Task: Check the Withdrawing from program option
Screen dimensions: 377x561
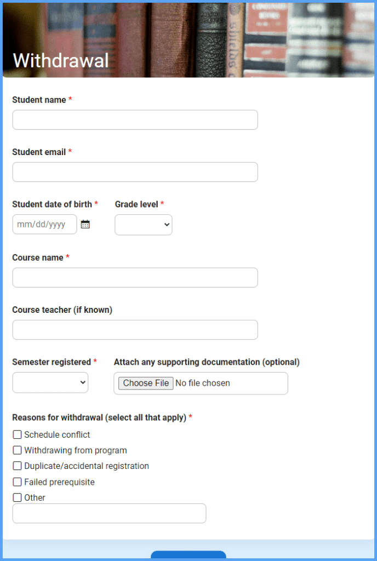Action: click(17, 450)
